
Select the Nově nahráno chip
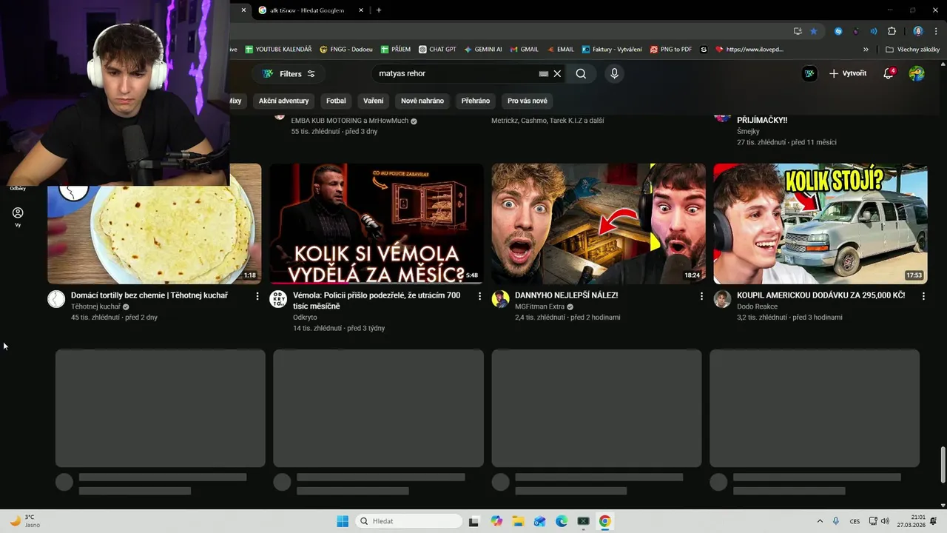pyautogui.click(x=422, y=101)
